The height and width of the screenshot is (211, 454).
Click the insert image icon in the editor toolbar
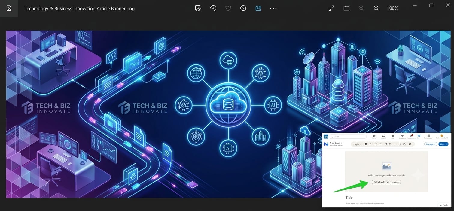410,144
